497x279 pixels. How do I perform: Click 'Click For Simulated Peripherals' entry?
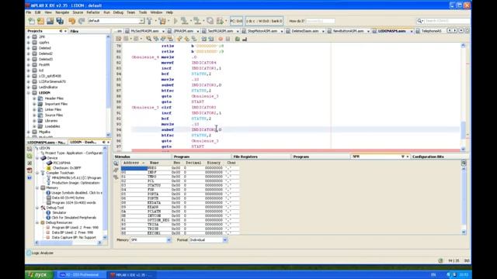[x=74, y=218]
